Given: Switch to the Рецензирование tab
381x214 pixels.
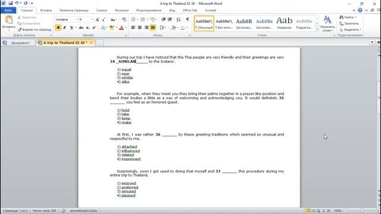Looking at the screenshot, I should (x=149, y=11).
